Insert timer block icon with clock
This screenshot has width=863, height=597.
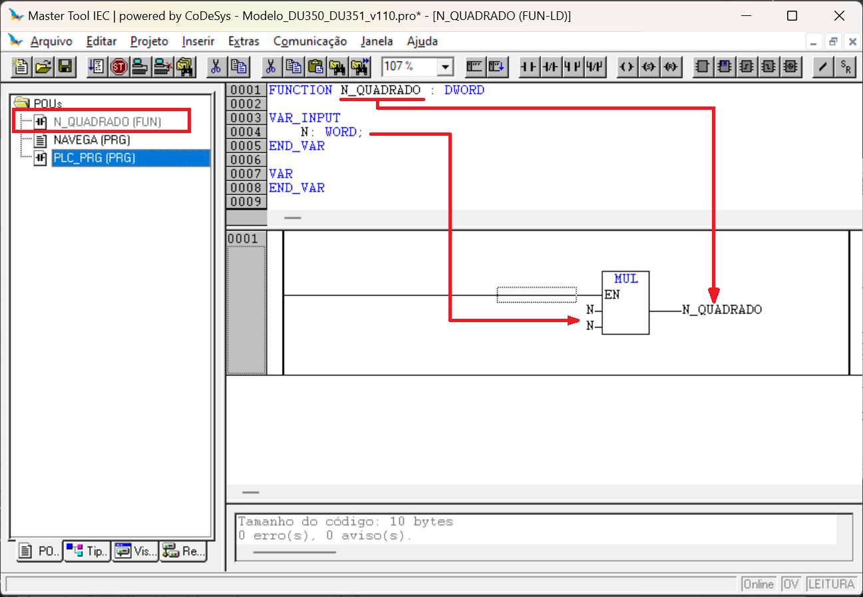point(790,67)
